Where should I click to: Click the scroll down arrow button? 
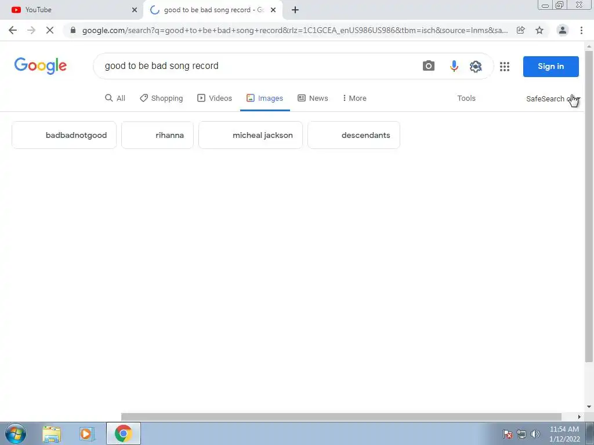[x=589, y=407]
